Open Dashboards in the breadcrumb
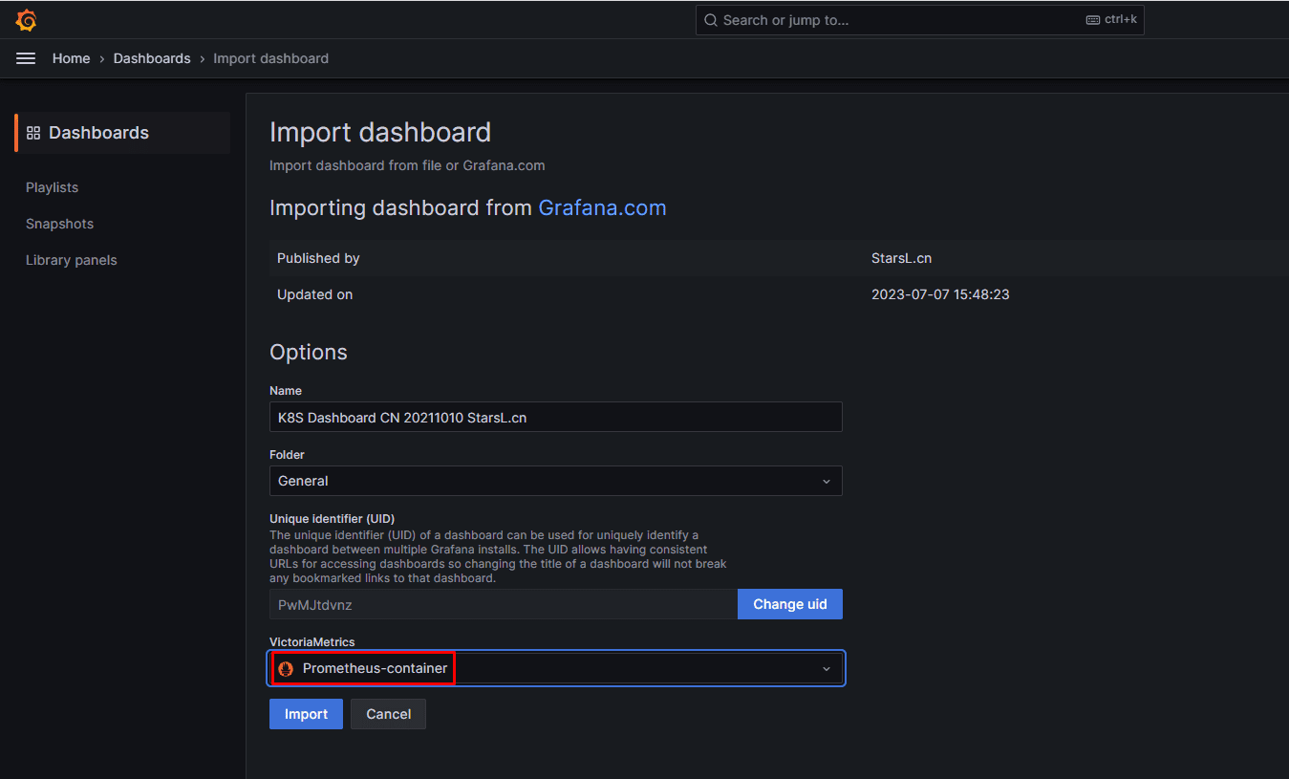 (x=152, y=58)
